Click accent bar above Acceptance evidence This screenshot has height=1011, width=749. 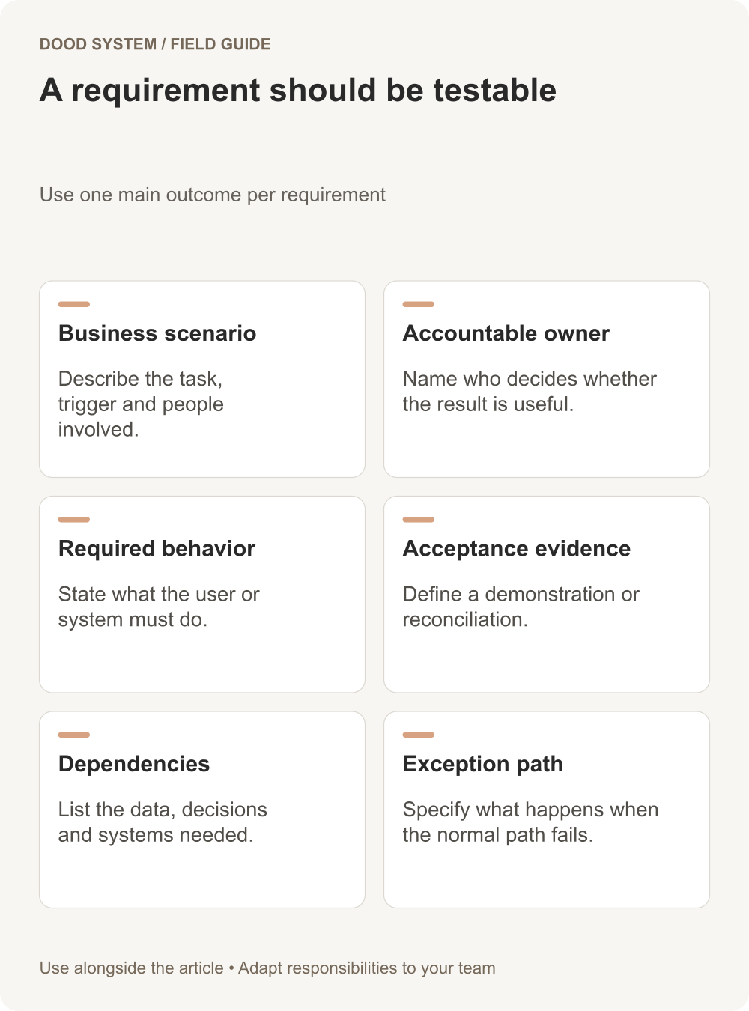click(x=419, y=519)
